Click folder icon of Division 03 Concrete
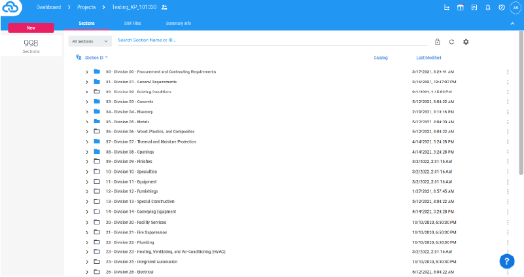Viewport: 524px width, 277px height. [97, 102]
